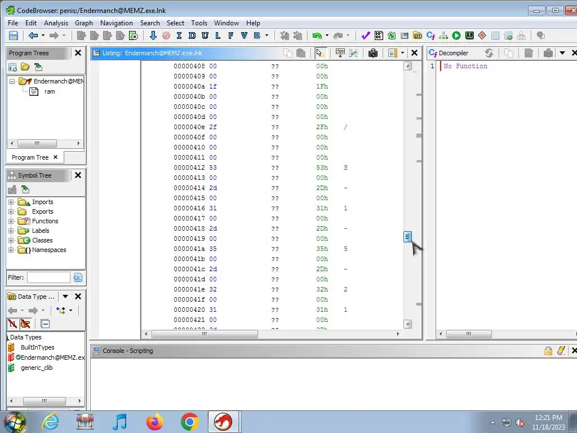Clear the Console with eraser icon
This screenshot has width=577, height=433.
click(x=561, y=351)
